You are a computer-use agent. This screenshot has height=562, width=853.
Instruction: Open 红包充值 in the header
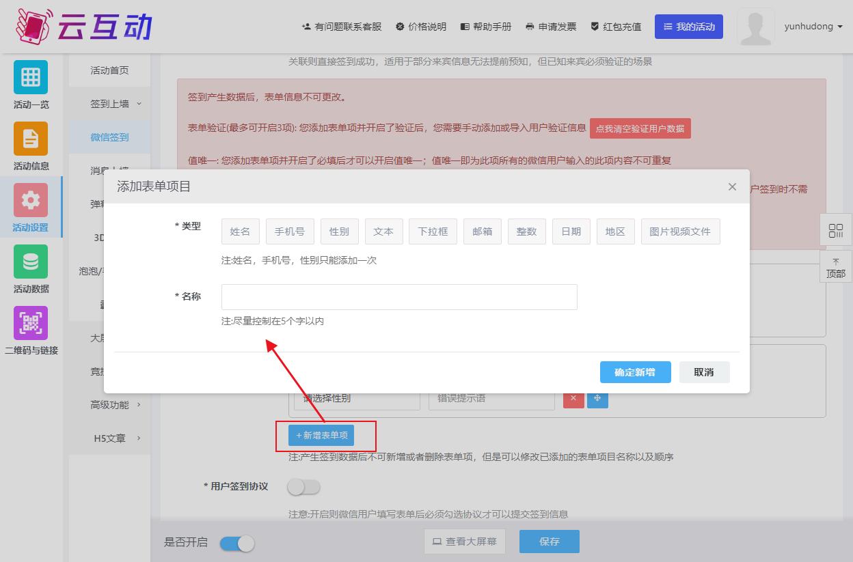[x=616, y=27]
